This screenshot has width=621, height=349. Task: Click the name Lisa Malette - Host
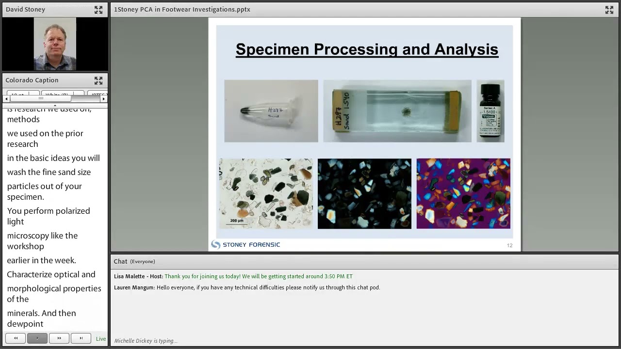138,276
